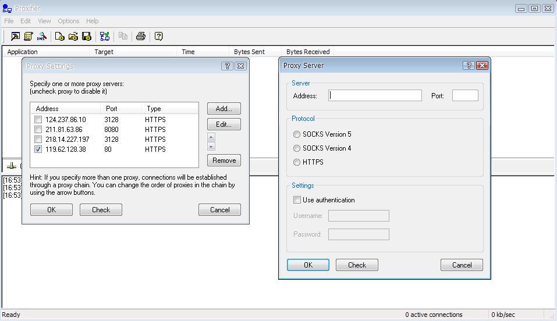
Task: Move proxy up with arrow button
Action: coord(211,137)
